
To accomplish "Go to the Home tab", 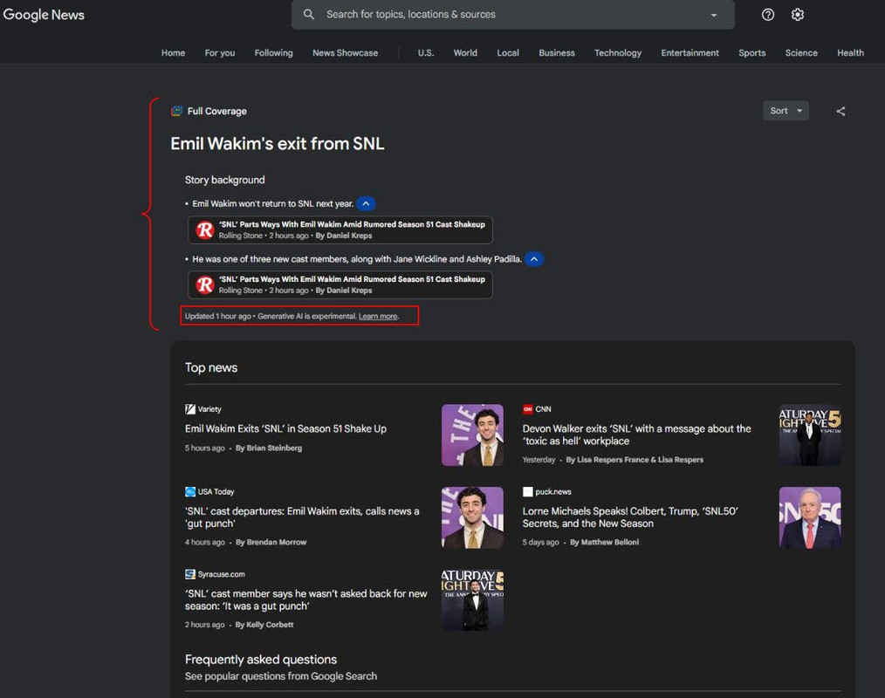I will coord(174,52).
